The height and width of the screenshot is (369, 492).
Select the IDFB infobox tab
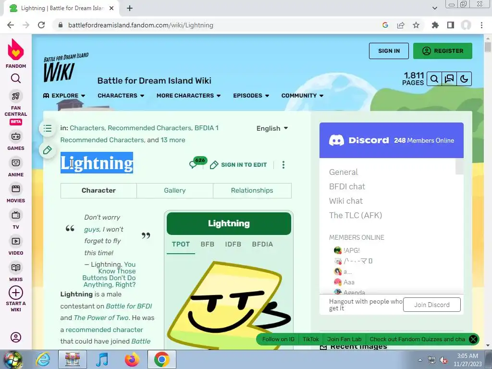coord(233,244)
